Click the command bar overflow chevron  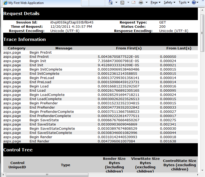202,2
